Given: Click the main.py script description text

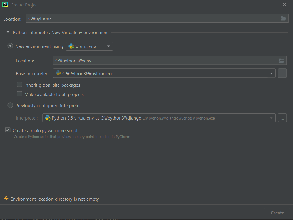Looking at the screenshot, I should pyautogui.click(x=73, y=137).
